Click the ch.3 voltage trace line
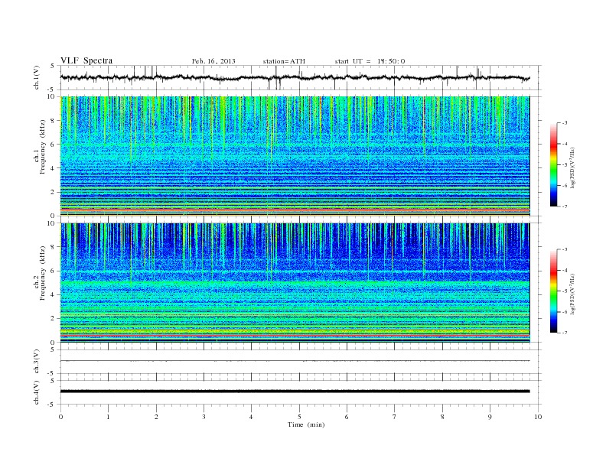 click(295, 361)
